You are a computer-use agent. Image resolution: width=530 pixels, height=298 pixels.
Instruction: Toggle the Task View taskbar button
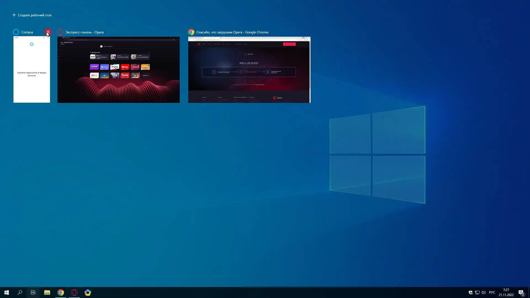pos(33,292)
